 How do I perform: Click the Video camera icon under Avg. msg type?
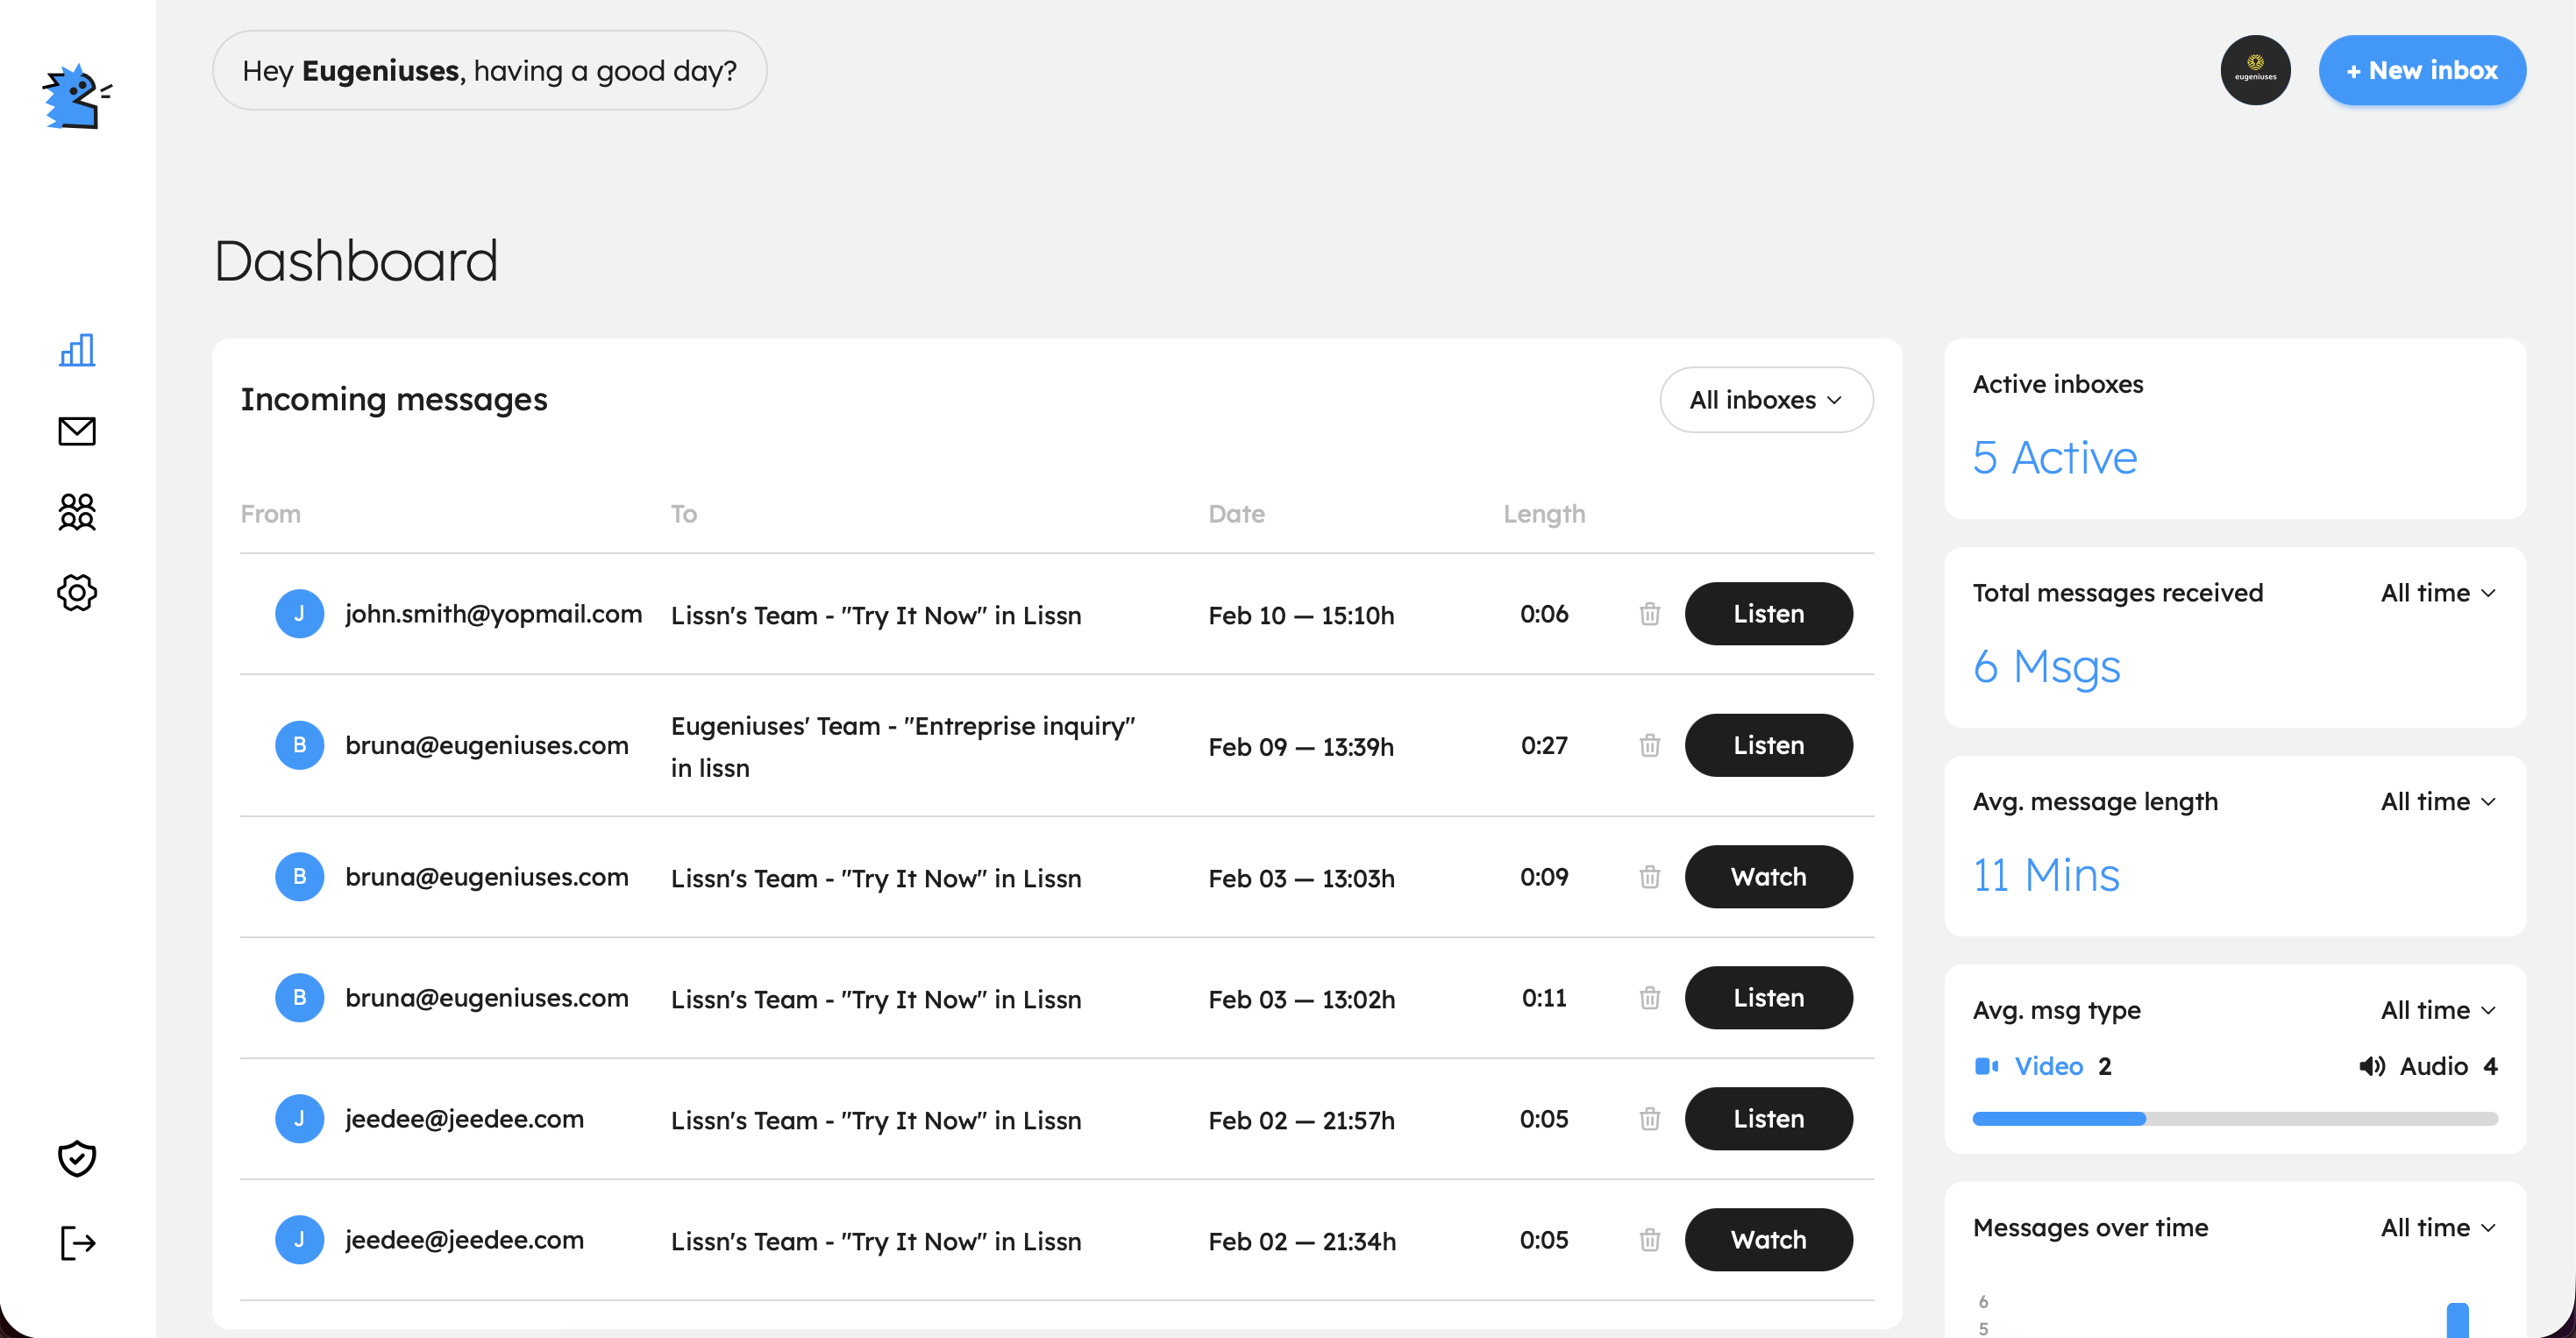pyautogui.click(x=1986, y=1065)
